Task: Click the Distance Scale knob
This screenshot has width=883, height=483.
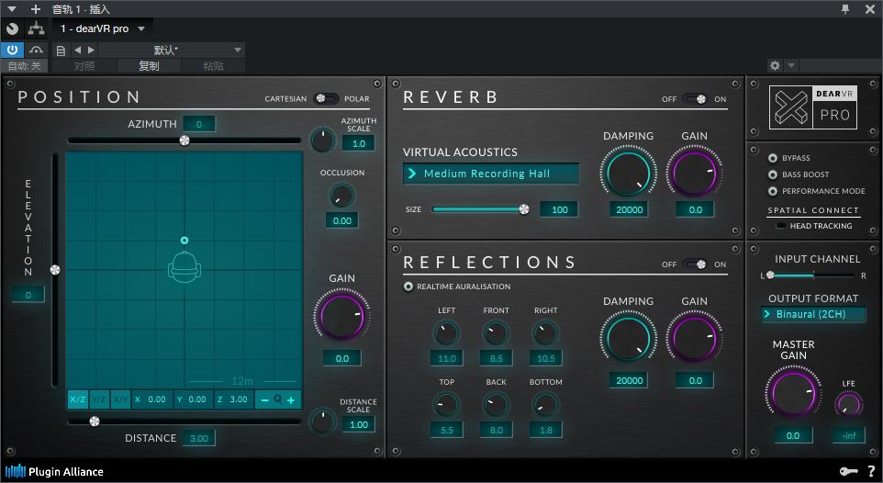Action: [x=323, y=421]
